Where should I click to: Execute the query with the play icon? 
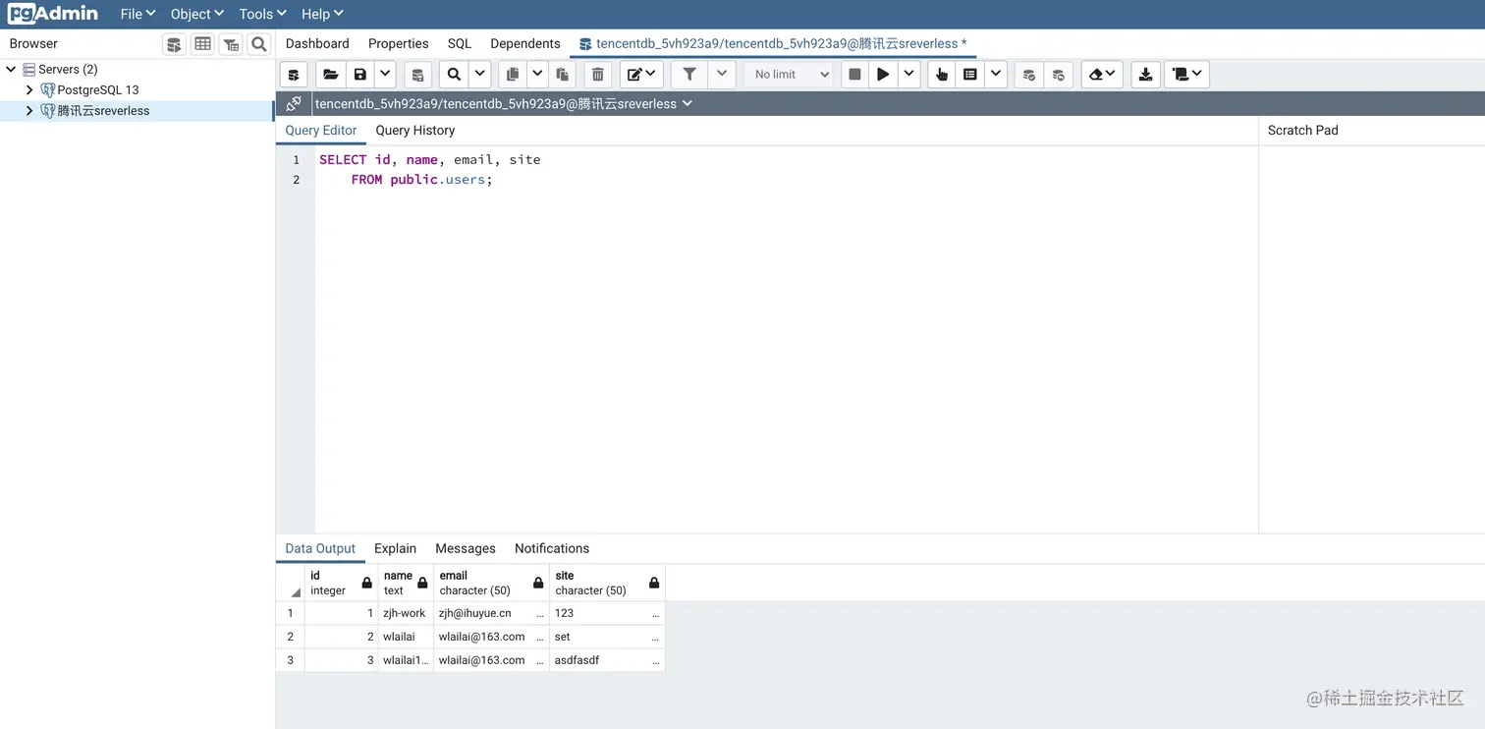[x=883, y=75]
